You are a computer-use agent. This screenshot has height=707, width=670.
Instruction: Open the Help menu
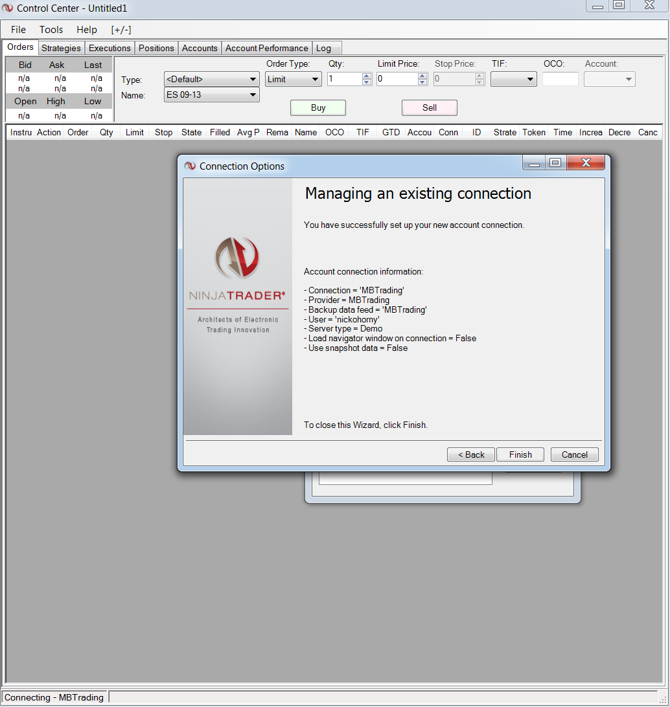tap(87, 30)
